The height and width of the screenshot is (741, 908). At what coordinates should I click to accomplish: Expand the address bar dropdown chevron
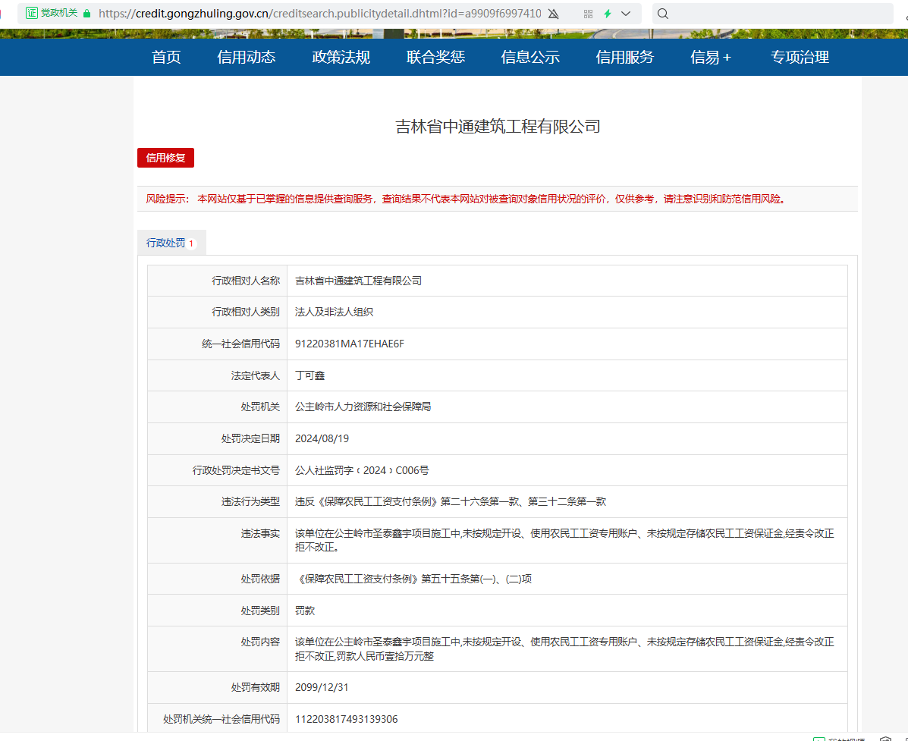626,14
